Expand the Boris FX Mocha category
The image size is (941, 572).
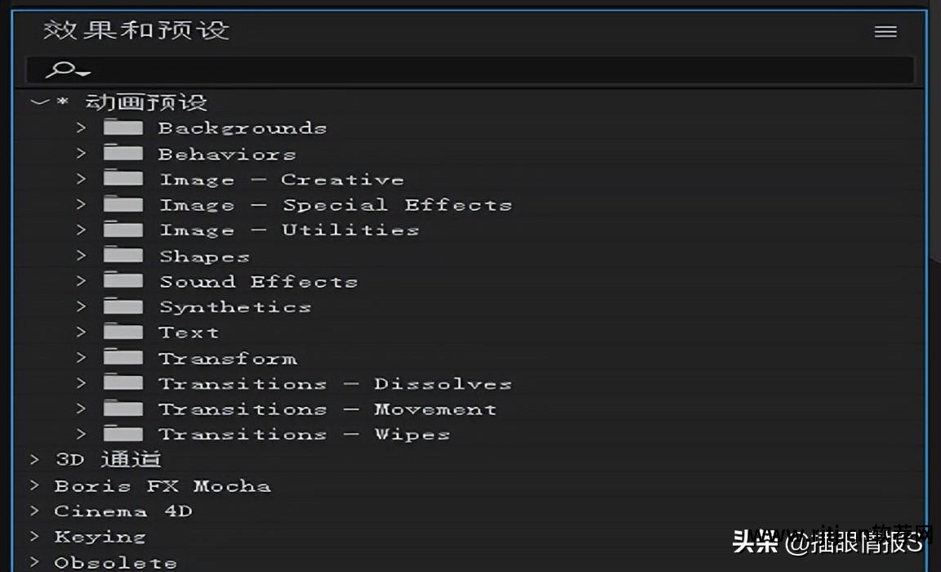click(x=35, y=485)
